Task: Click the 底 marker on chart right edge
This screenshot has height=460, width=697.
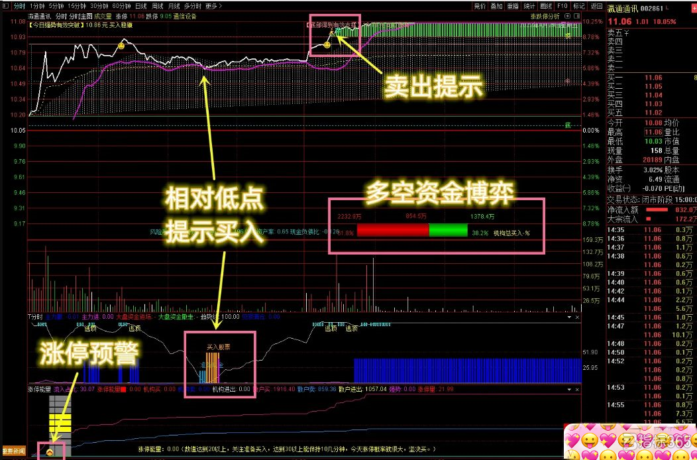Action: [568, 125]
